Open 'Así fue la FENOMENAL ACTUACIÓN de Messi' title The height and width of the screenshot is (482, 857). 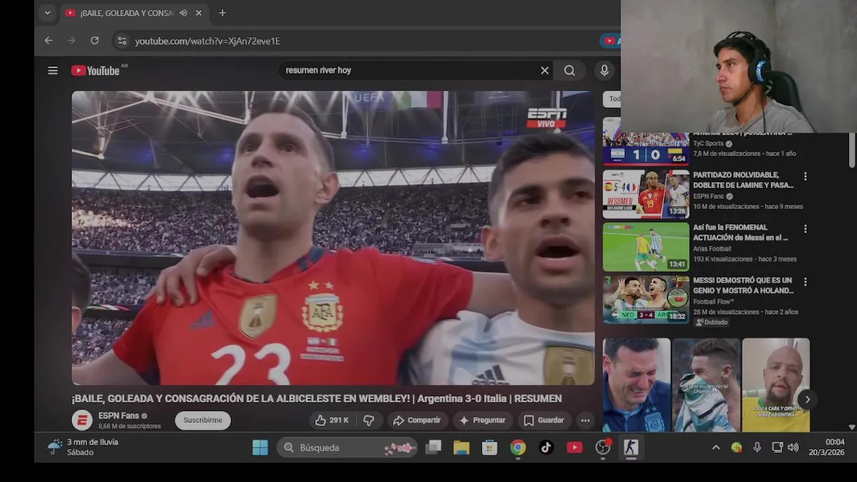point(741,232)
